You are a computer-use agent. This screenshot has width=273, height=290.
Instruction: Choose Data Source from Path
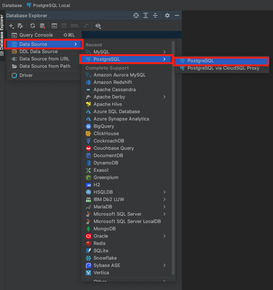pyautogui.click(x=44, y=66)
